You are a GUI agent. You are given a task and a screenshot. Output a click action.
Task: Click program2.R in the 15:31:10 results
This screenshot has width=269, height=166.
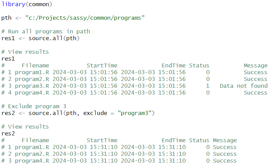point(32,154)
